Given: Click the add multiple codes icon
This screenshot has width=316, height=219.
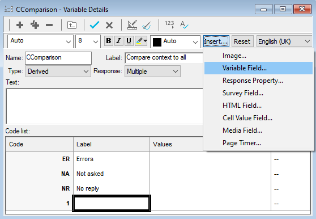Looking at the screenshot, I should [x=35, y=25].
